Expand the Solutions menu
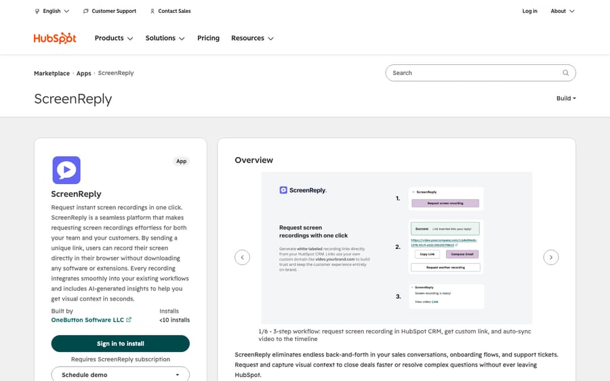Screen dimensions: 610x381 (165, 38)
